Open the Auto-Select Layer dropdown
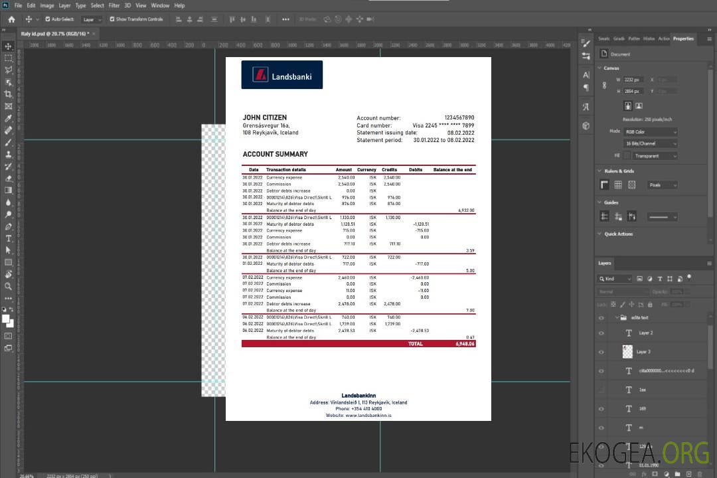This screenshot has width=717, height=478. [92, 20]
